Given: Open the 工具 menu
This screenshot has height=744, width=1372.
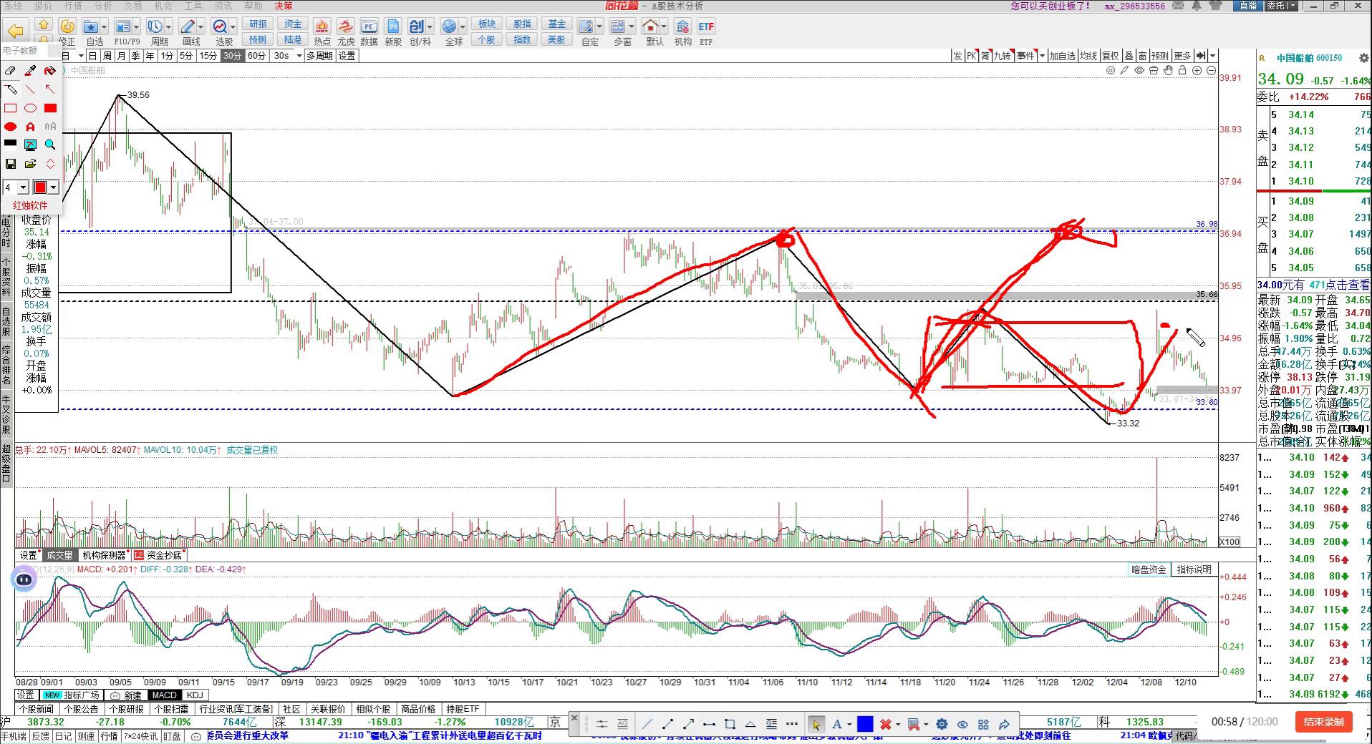Looking at the screenshot, I should click(193, 6).
